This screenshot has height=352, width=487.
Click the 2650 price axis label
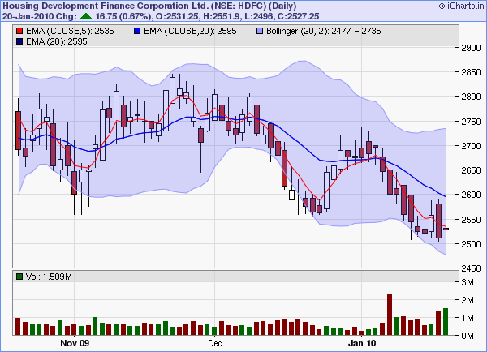pos(471,170)
